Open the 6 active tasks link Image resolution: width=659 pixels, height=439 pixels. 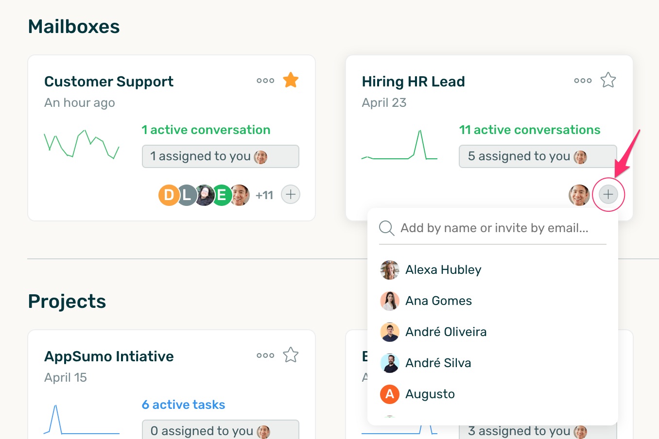pyautogui.click(x=183, y=405)
